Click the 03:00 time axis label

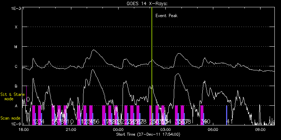pos(166,129)
